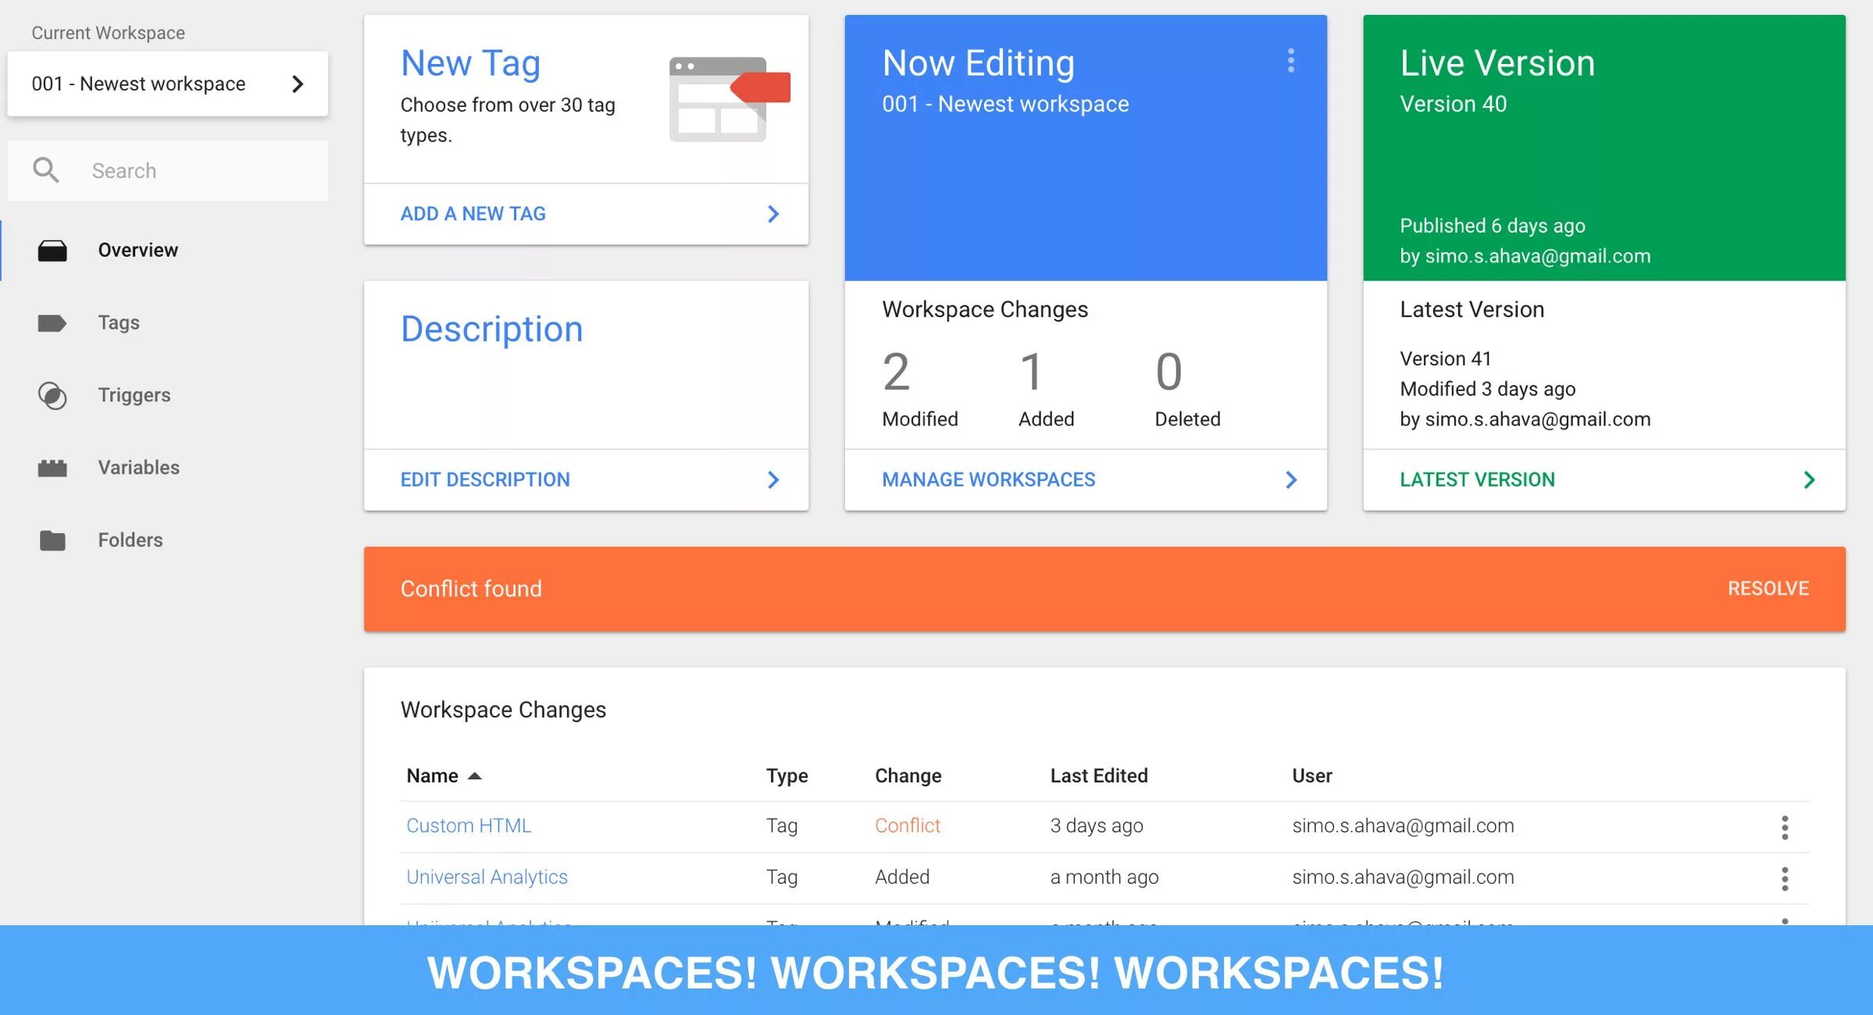
Task: Click the Tags icon in sidebar
Action: point(52,321)
